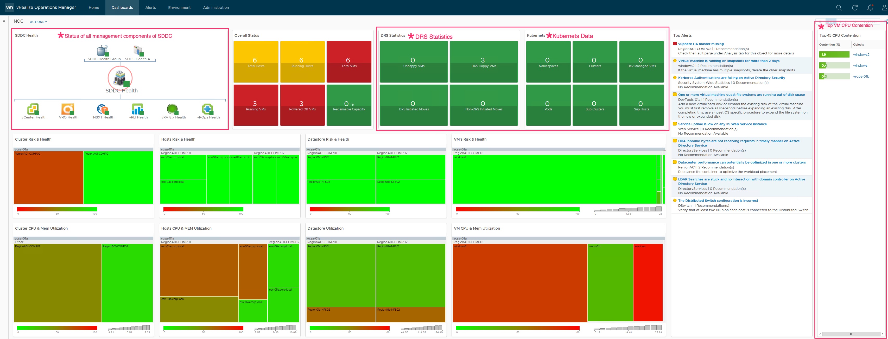Image resolution: width=888 pixels, height=339 pixels.
Task: Click the vRLI Health icon
Action: (137, 109)
